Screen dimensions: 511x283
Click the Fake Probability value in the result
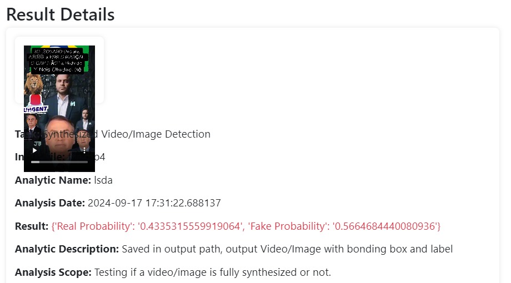(385, 226)
